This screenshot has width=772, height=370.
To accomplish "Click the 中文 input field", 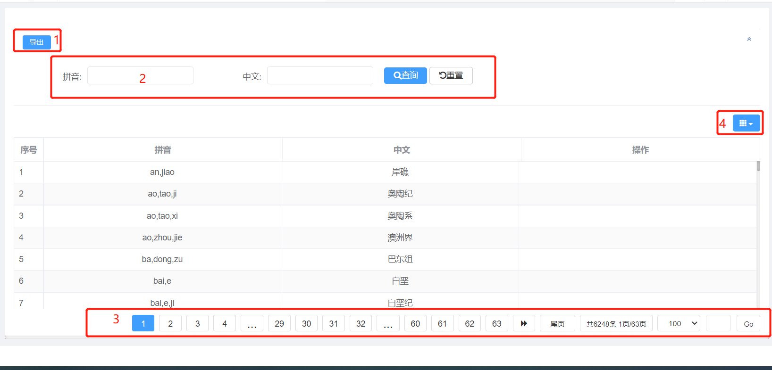I will coord(320,75).
